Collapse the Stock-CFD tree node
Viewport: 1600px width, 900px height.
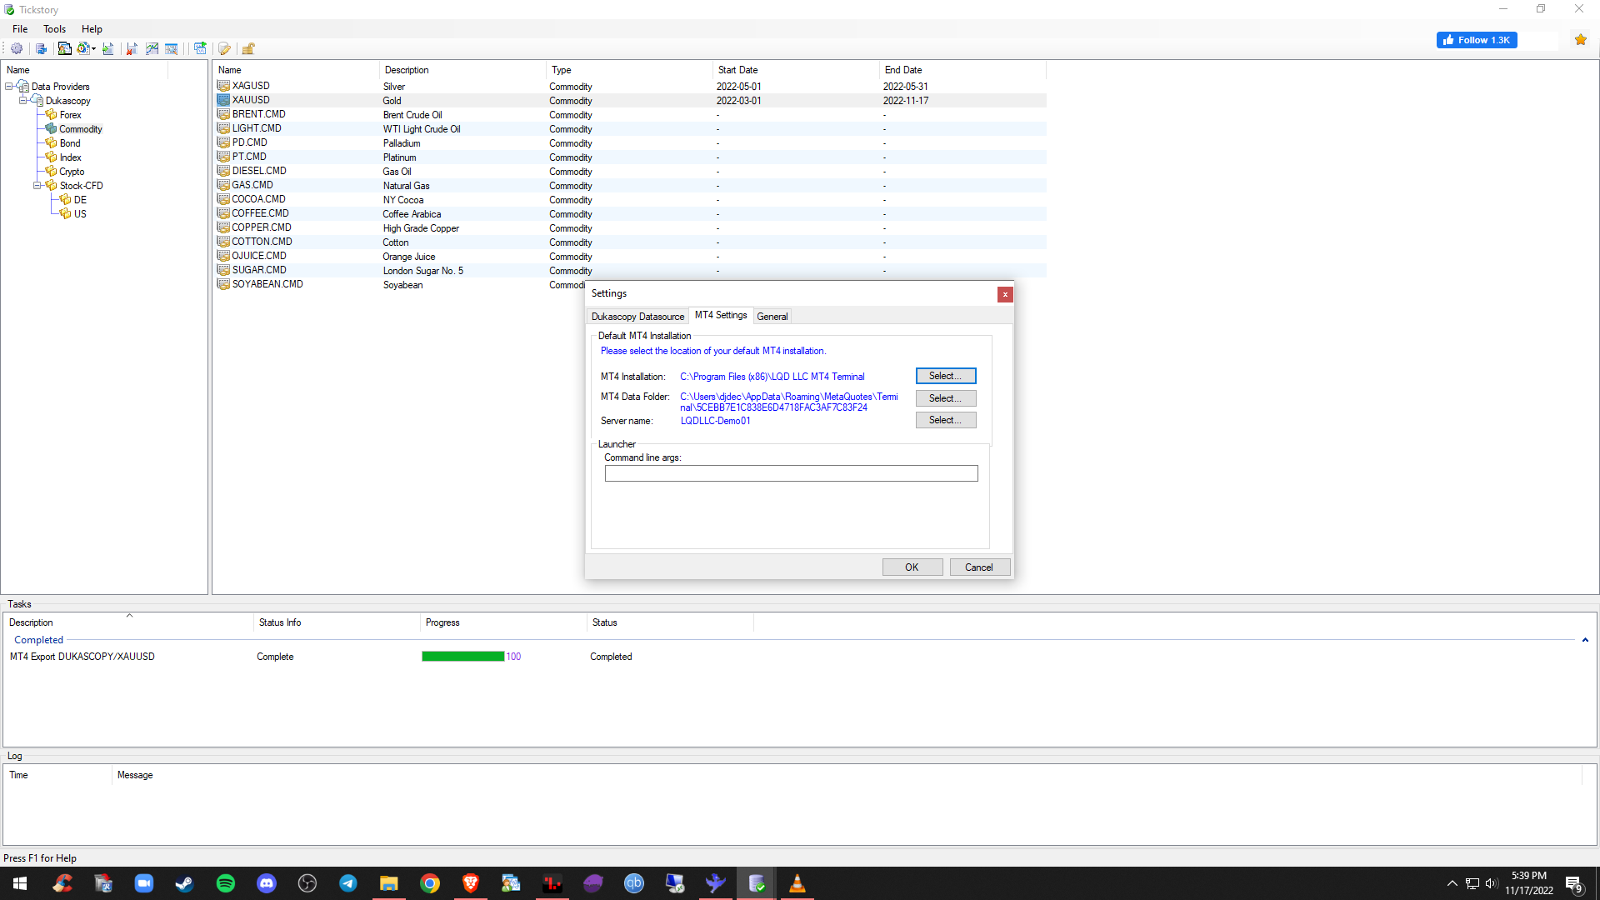point(37,186)
